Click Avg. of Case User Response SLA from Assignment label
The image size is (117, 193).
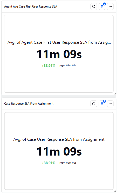tap(59, 139)
